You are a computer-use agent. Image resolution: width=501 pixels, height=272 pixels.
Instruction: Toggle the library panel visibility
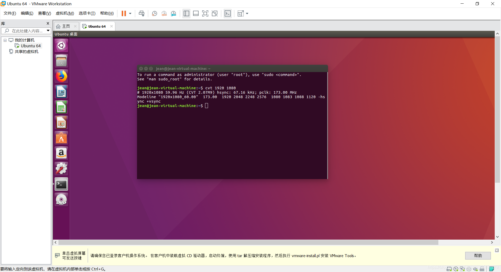(186, 13)
